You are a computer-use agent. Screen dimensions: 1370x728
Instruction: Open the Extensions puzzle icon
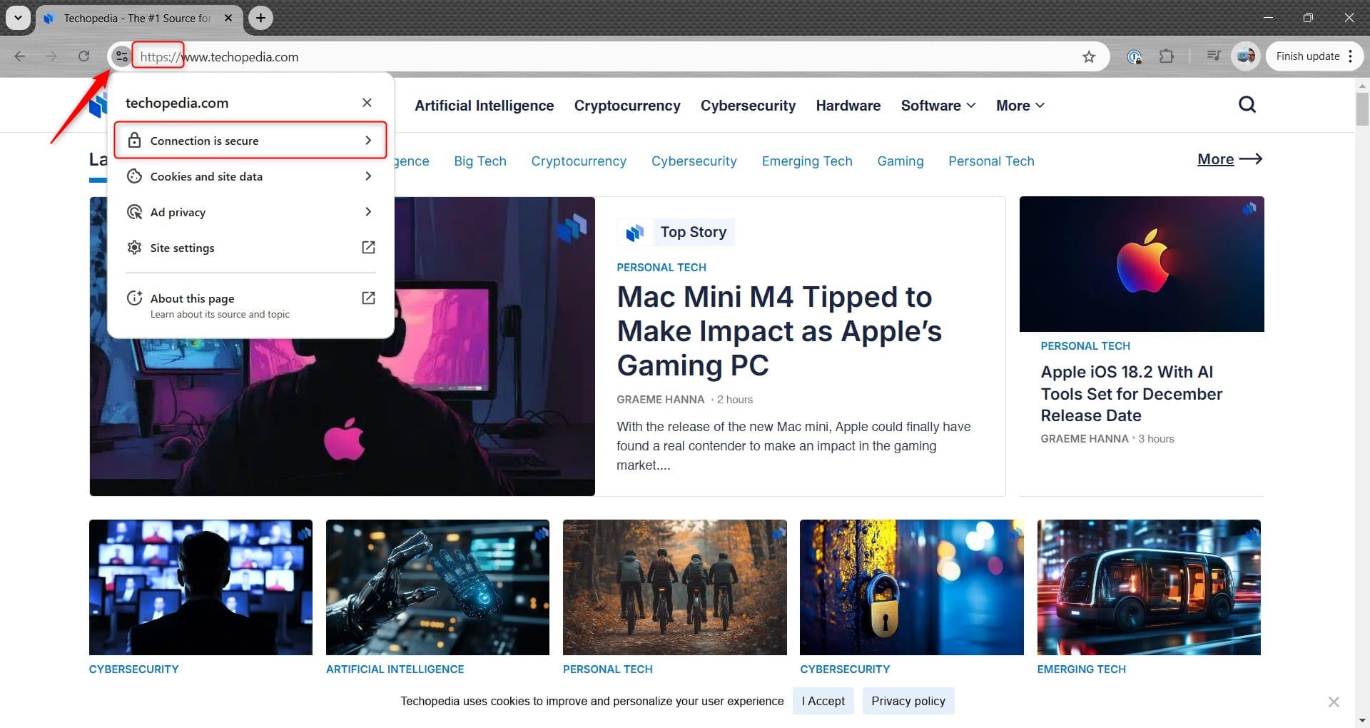point(1167,56)
